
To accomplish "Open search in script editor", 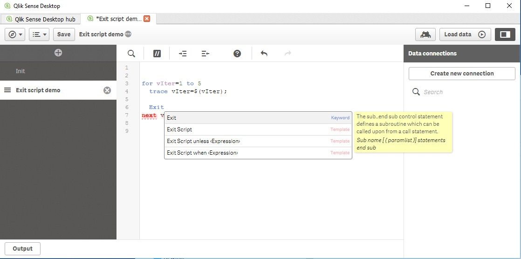I will pyautogui.click(x=131, y=54).
